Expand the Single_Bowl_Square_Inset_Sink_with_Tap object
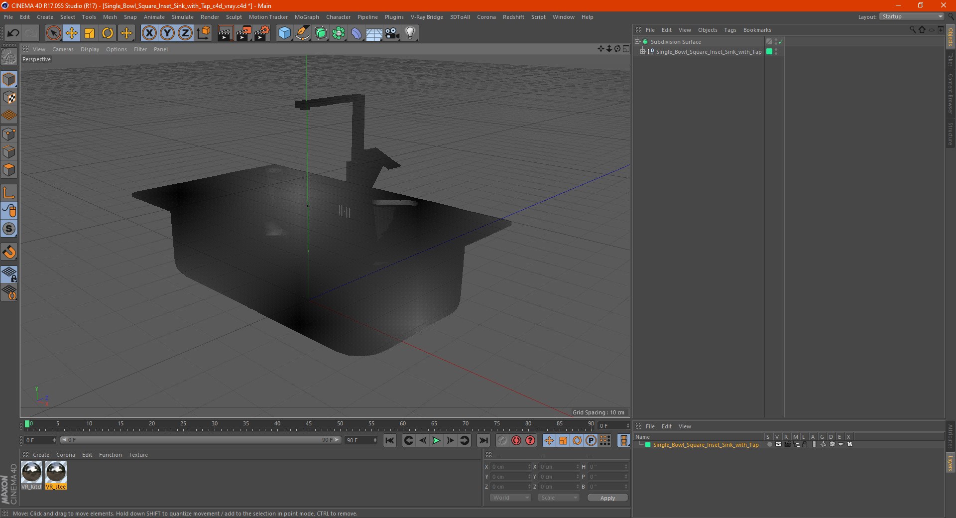The height and width of the screenshot is (518, 956). pyautogui.click(x=642, y=51)
